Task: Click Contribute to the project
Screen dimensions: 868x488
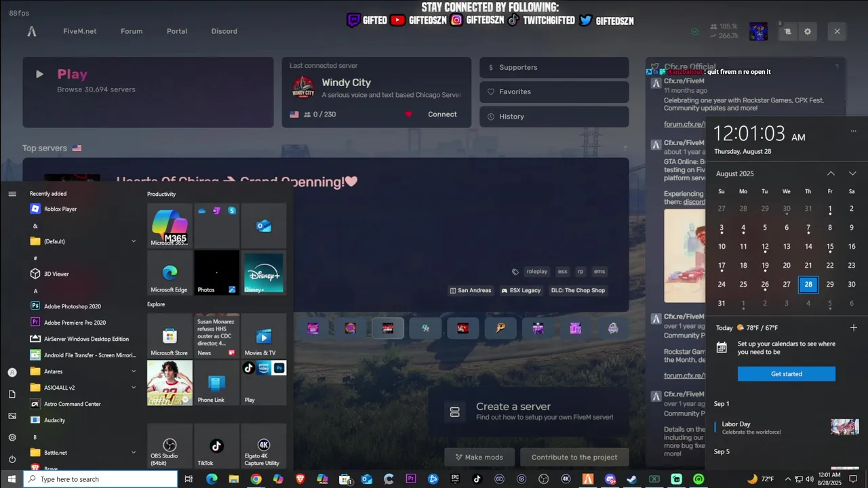Action: [x=574, y=457]
